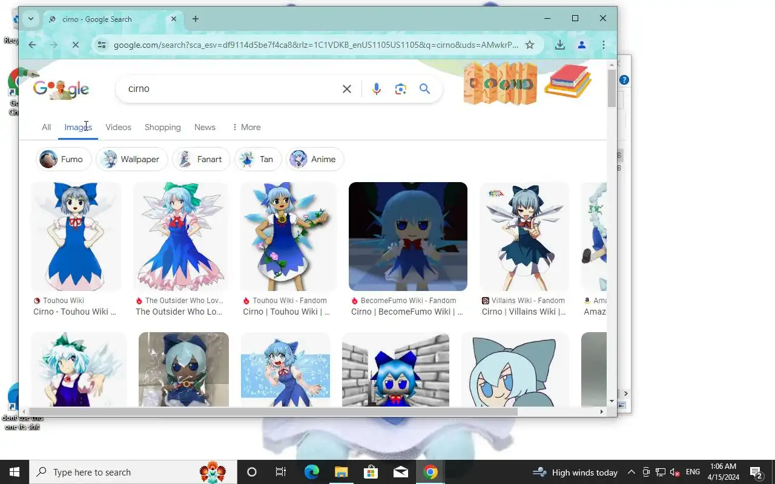Filter by the Fumo chip
The height and width of the screenshot is (484, 775).
pyautogui.click(x=63, y=159)
